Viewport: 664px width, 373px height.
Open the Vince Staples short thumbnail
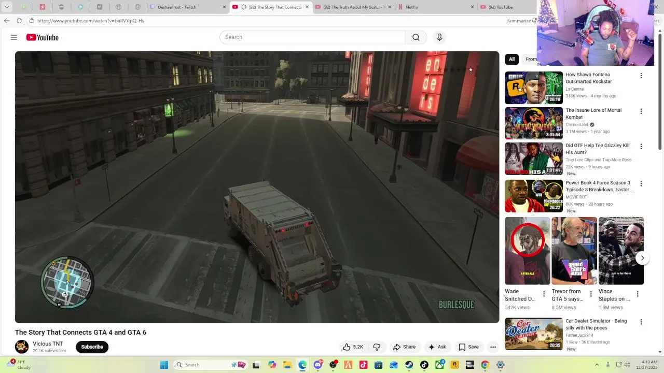621,251
